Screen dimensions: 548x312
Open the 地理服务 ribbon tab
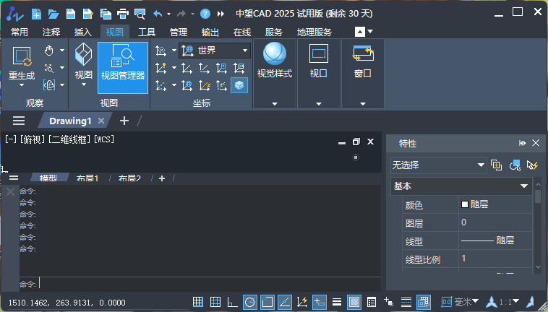(314, 32)
